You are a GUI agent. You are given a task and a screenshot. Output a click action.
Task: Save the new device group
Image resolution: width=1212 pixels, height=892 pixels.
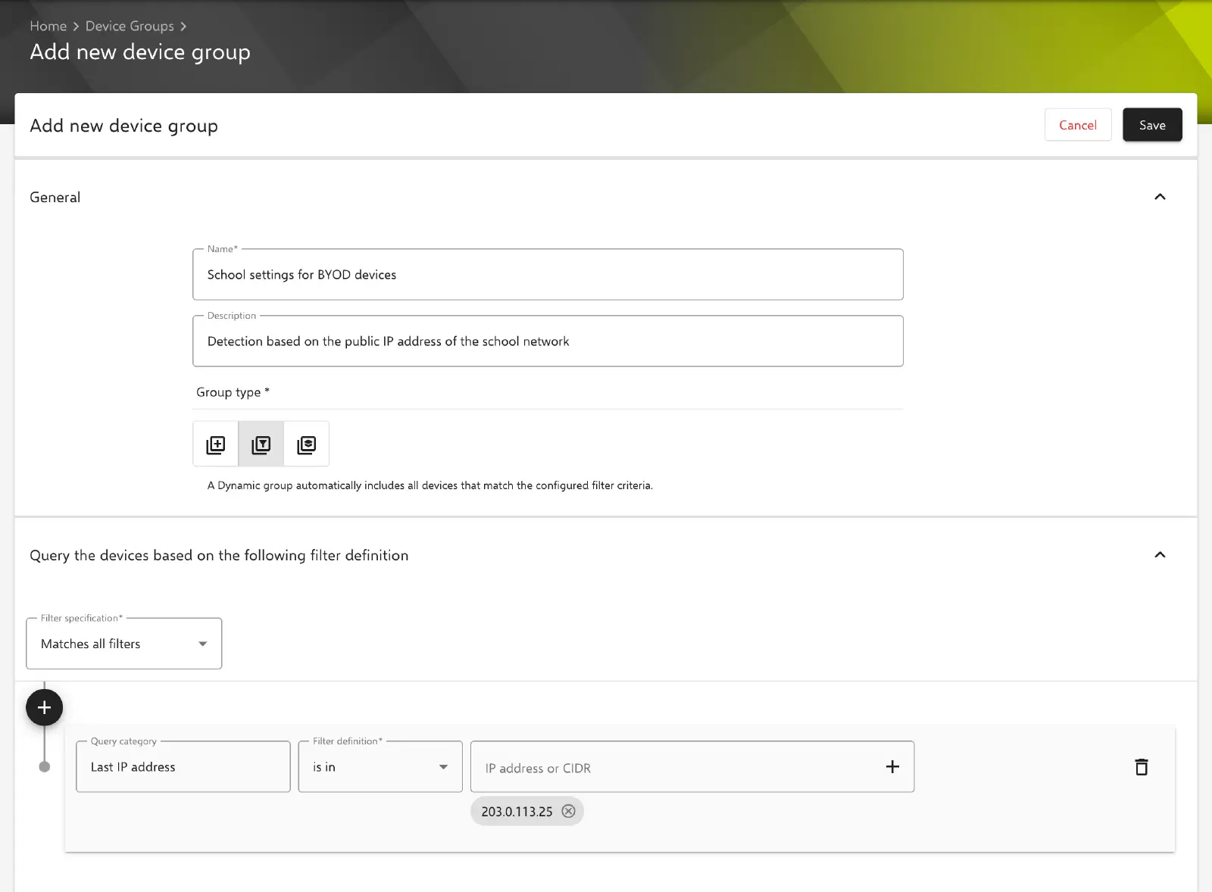point(1152,125)
